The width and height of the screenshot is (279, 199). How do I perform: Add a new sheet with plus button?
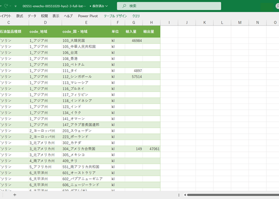15,195
